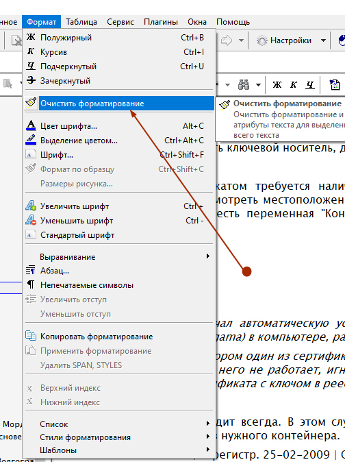Click the Strikethrough icon in the Format menu
The width and height of the screenshot is (345, 462).
pos(31,80)
